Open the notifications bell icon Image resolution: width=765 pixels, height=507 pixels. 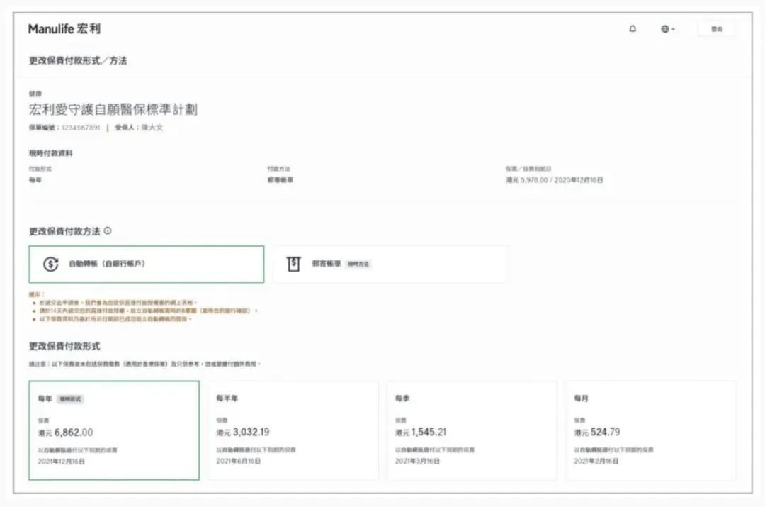[x=633, y=29]
